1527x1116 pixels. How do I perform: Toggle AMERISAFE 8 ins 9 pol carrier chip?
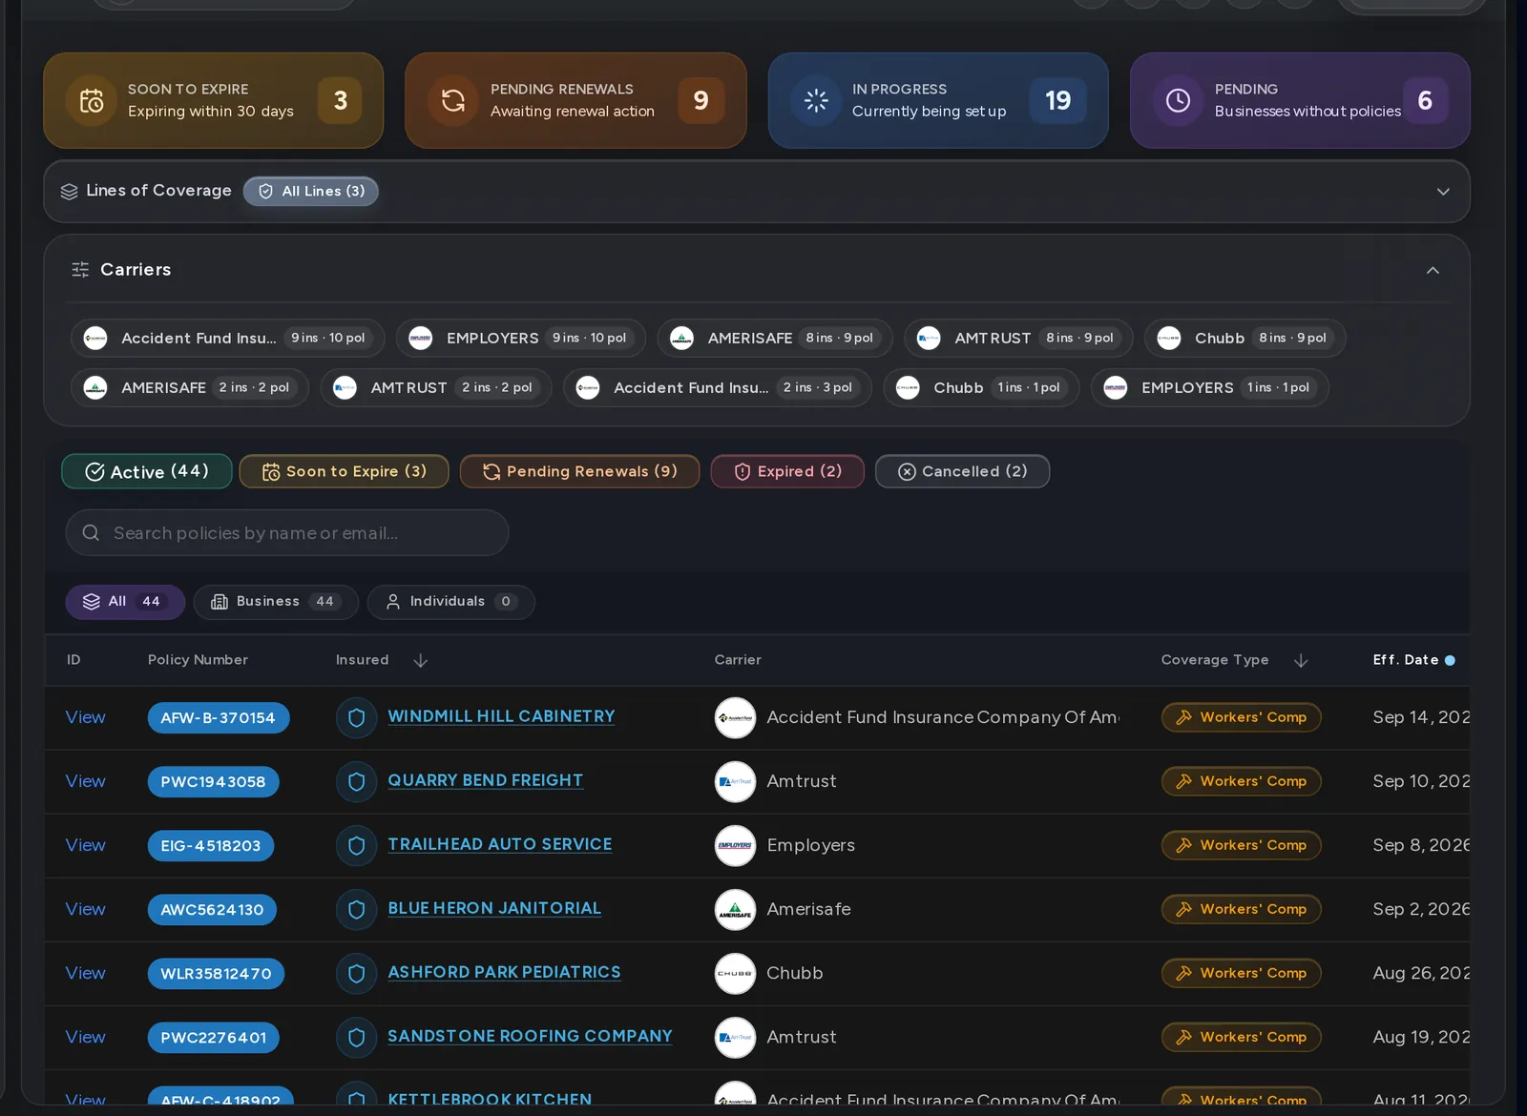tap(775, 338)
